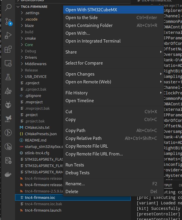182x220 pixels.
Task: Open the Docker whale view
Action: point(8,175)
